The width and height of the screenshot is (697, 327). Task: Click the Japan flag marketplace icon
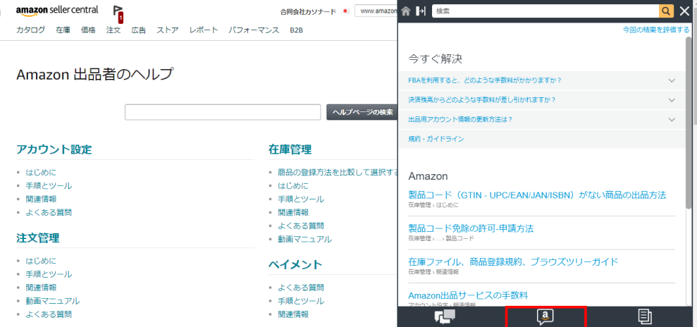345,11
